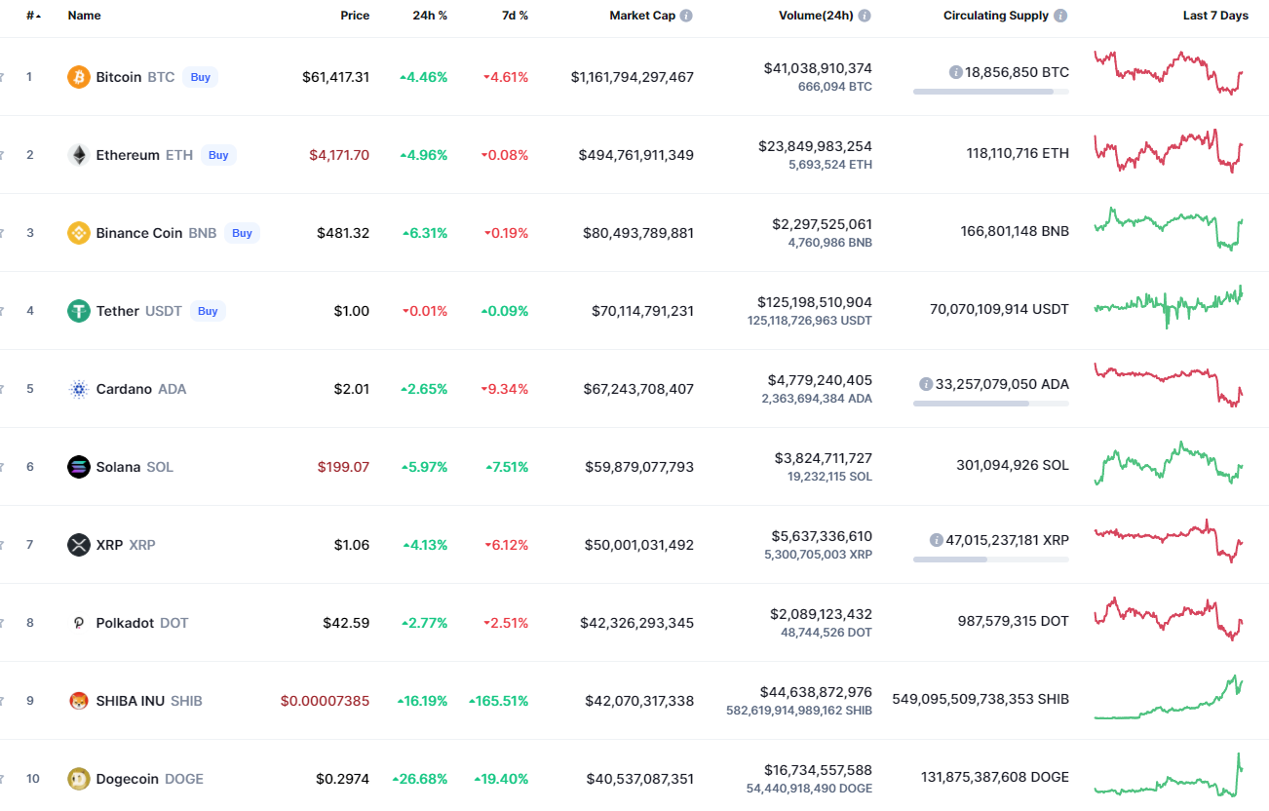Viewport: 1269px width, 811px height.
Task: Click the Cardano circulating supply progress bar
Action: pos(991,404)
